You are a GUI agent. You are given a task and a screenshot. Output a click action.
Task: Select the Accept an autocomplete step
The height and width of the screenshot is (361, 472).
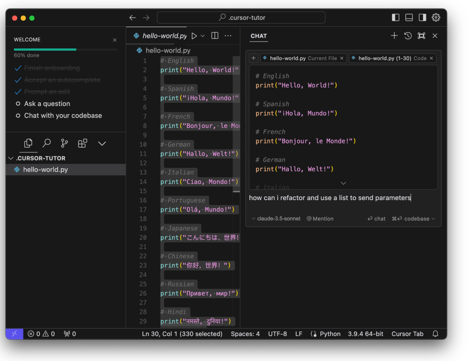pyautogui.click(x=62, y=80)
